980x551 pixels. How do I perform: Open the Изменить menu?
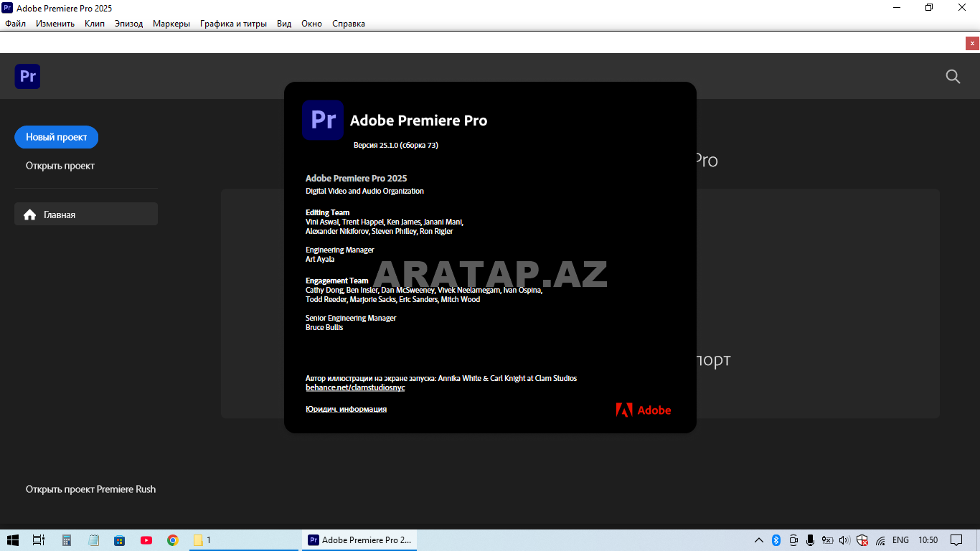click(x=55, y=24)
